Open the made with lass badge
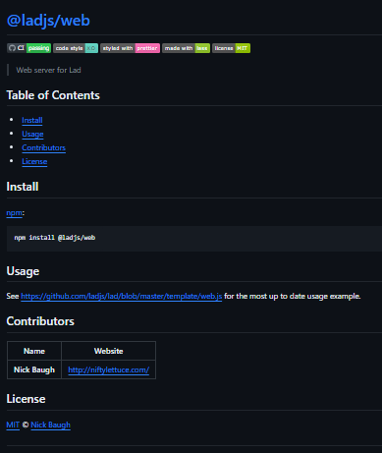 click(x=186, y=48)
